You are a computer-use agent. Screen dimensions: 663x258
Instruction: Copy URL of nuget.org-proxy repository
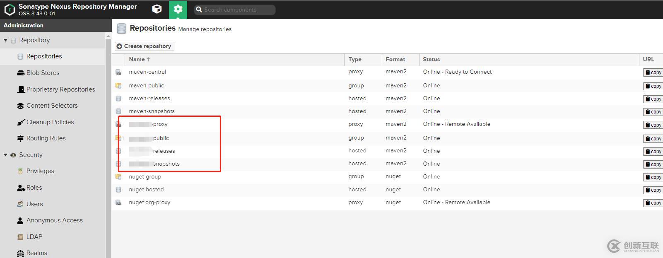(653, 203)
